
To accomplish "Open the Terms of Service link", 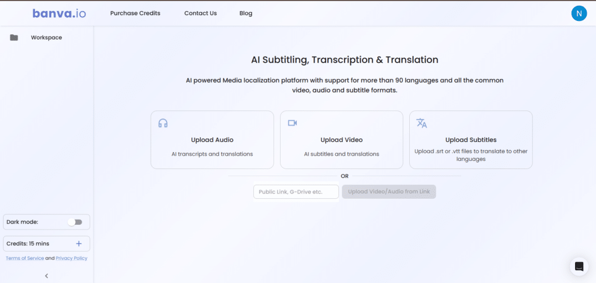I will [24, 259].
